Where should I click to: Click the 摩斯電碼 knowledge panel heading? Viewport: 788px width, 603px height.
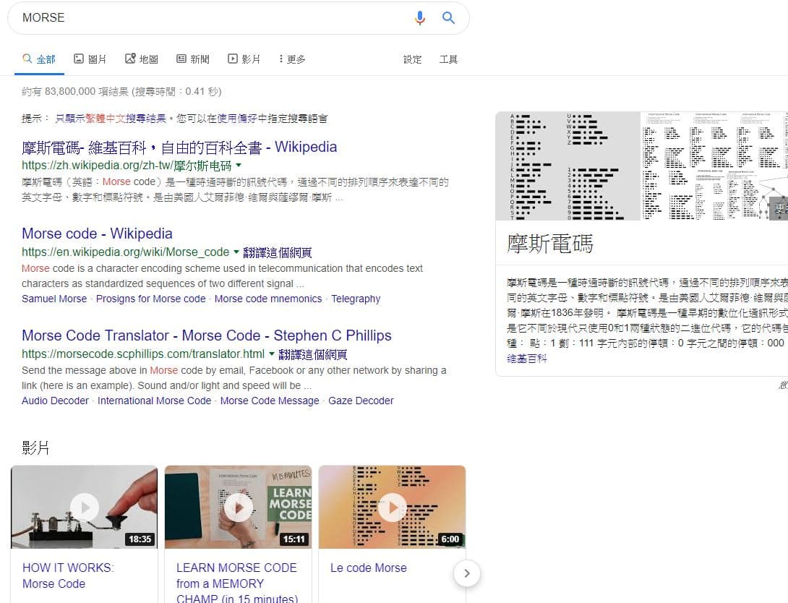click(x=549, y=244)
